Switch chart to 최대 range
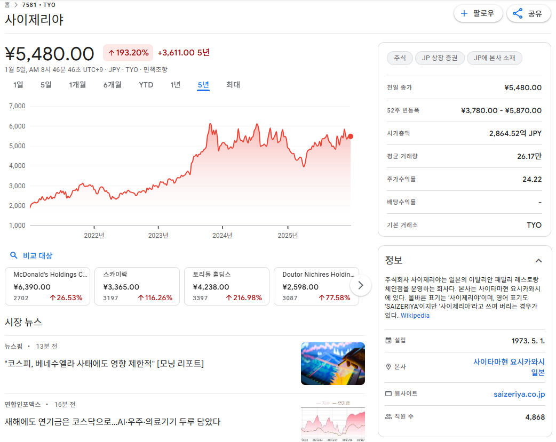This screenshot has height=442, width=556. pos(233,85)
